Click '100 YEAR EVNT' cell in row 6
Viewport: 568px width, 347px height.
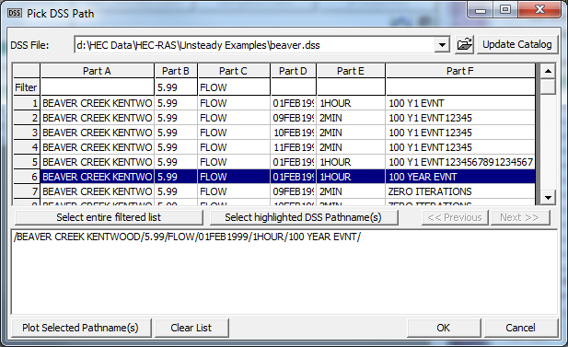click(x=460, y=177)
